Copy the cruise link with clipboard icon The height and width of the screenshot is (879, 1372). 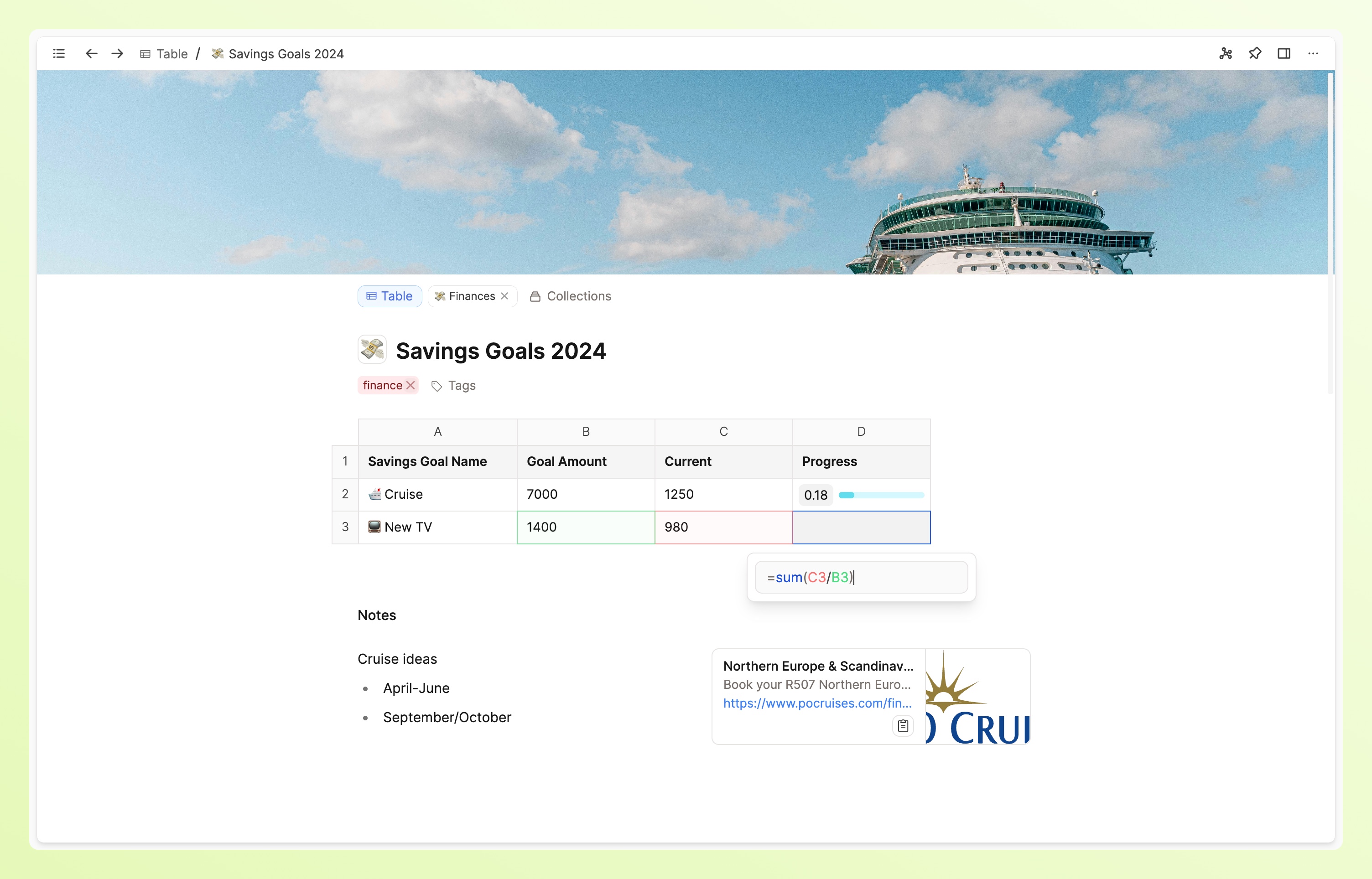[902, 725]
